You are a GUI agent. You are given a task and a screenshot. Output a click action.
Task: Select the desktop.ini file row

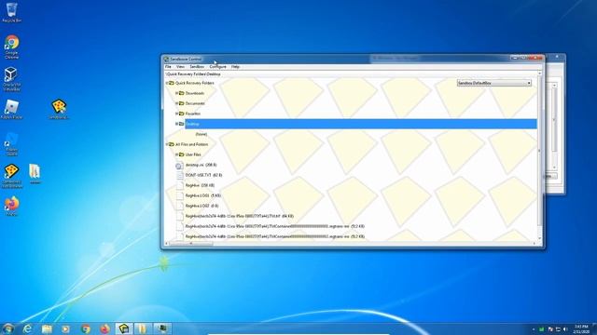[x=201, y=165]
